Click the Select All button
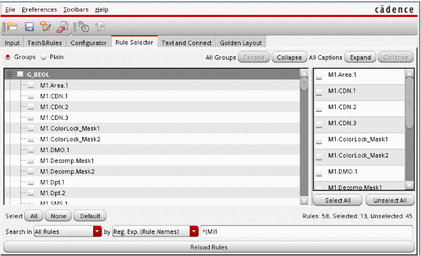The height and width of the screenshot is (256, 421). pos(337,200)
